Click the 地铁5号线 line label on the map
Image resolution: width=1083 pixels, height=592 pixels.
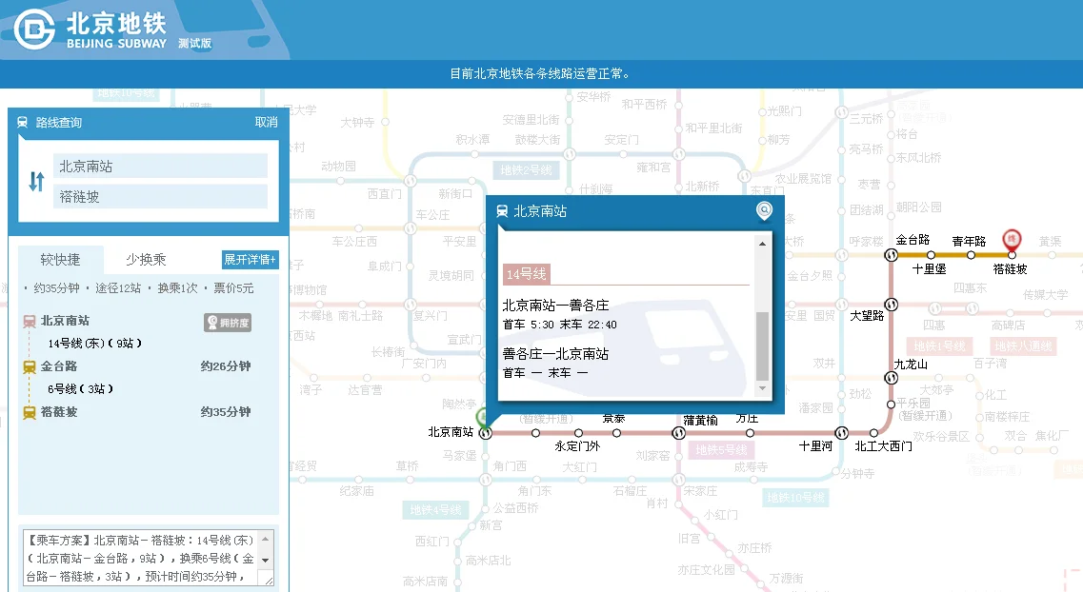721,449
